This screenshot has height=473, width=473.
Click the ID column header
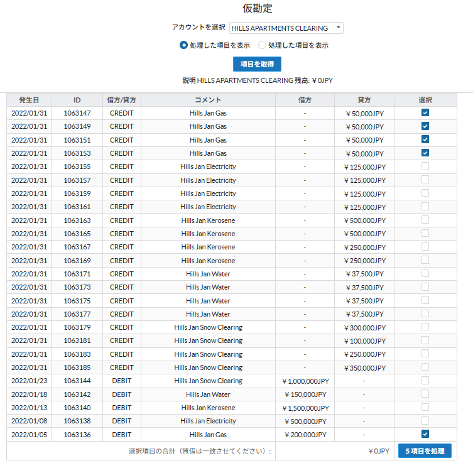77,100
